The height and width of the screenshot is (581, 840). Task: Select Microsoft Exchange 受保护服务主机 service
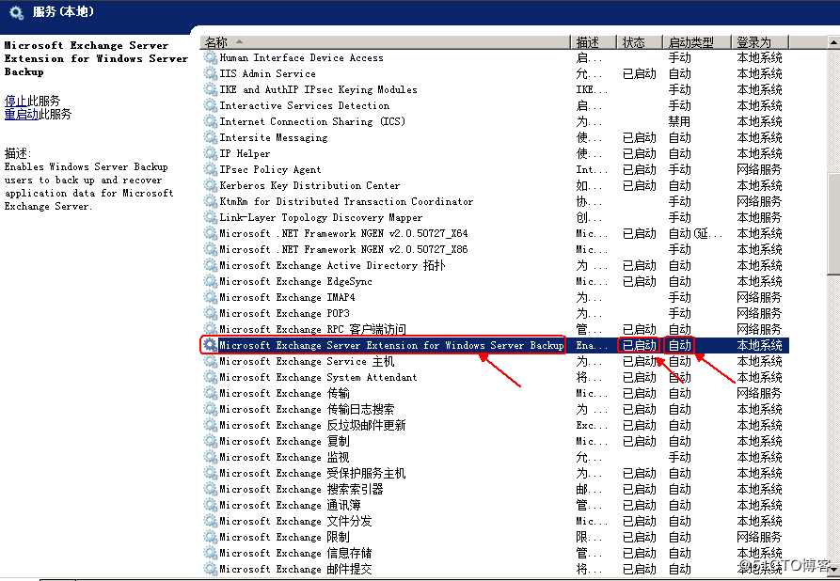496,474
